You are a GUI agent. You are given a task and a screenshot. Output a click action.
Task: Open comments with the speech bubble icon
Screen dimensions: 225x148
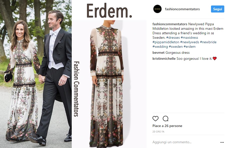[x=165, y=118]
